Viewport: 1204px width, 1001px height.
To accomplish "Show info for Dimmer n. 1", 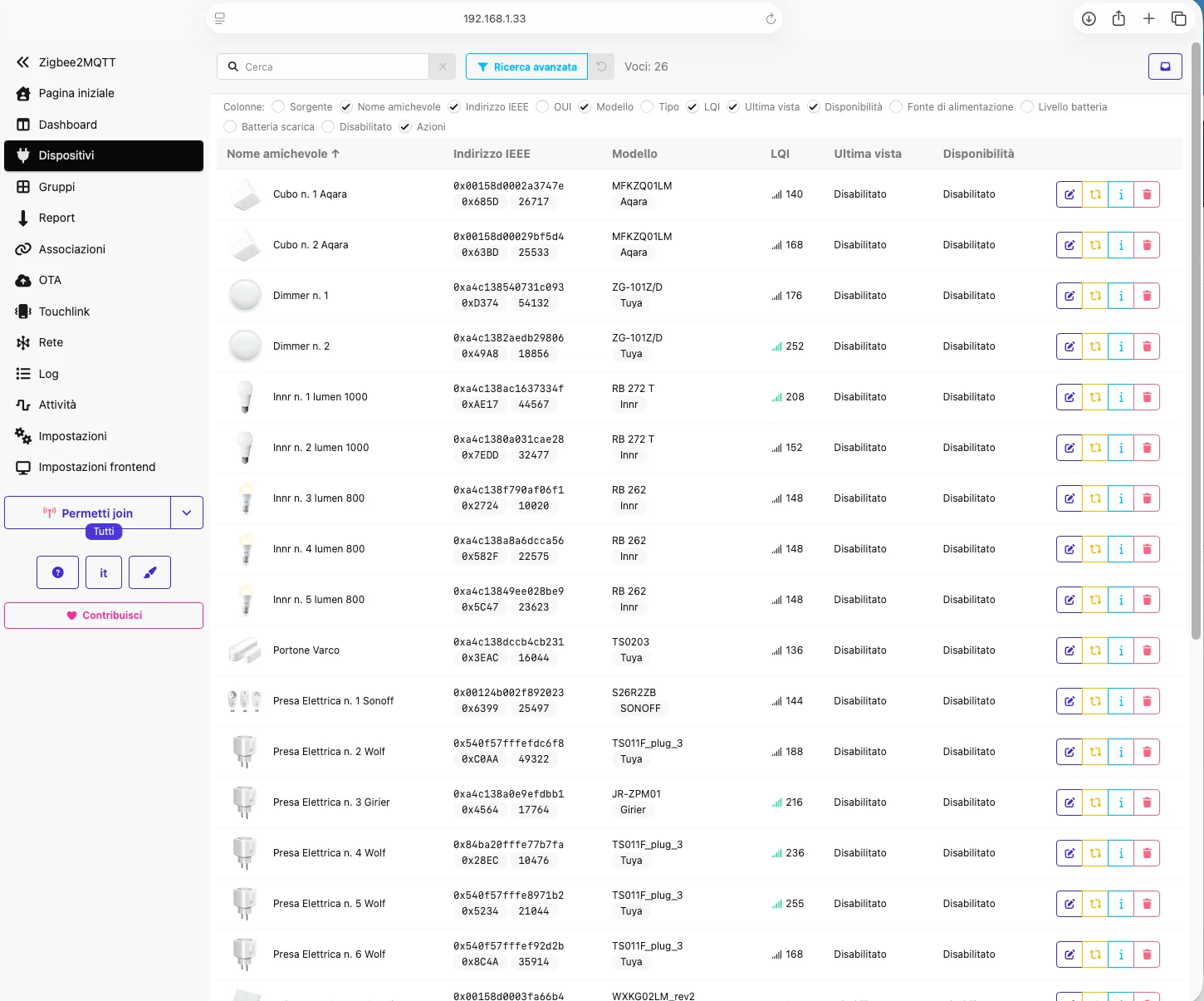I will click(x=1121, y=296).
